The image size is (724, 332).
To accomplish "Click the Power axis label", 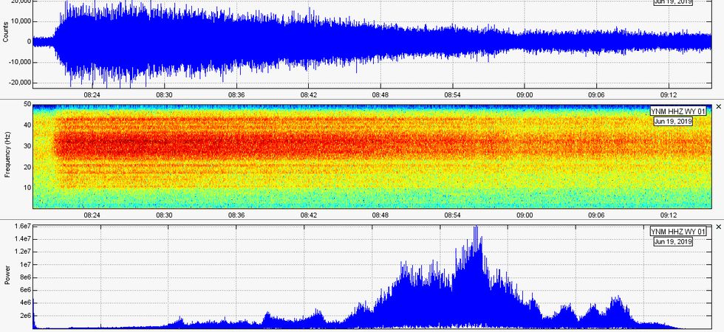I will click(7, 276).
